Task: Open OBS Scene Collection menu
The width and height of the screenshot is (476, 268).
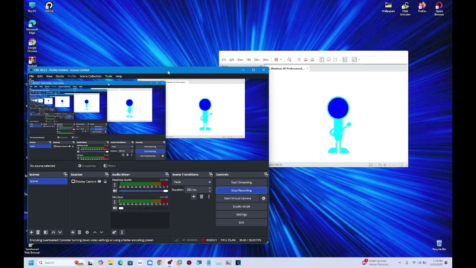Action: click(x=90, y=76)
